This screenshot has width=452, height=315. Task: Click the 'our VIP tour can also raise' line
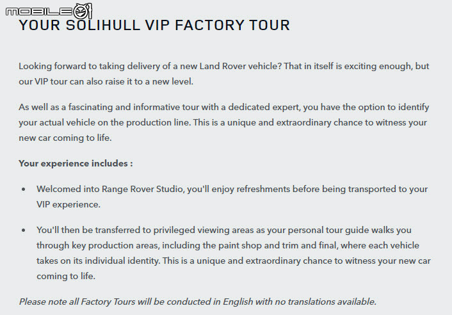coord(106,81)
